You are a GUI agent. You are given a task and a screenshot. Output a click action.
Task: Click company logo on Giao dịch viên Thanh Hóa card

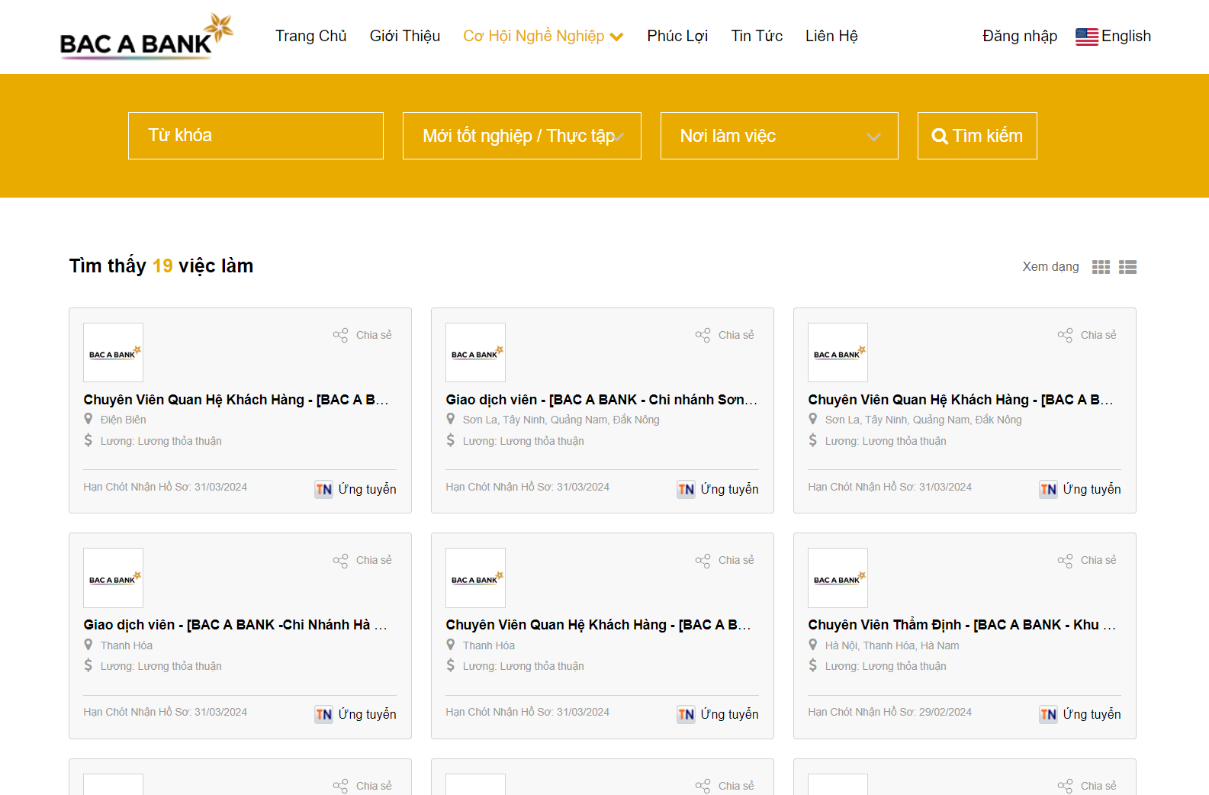click(113, 578)
